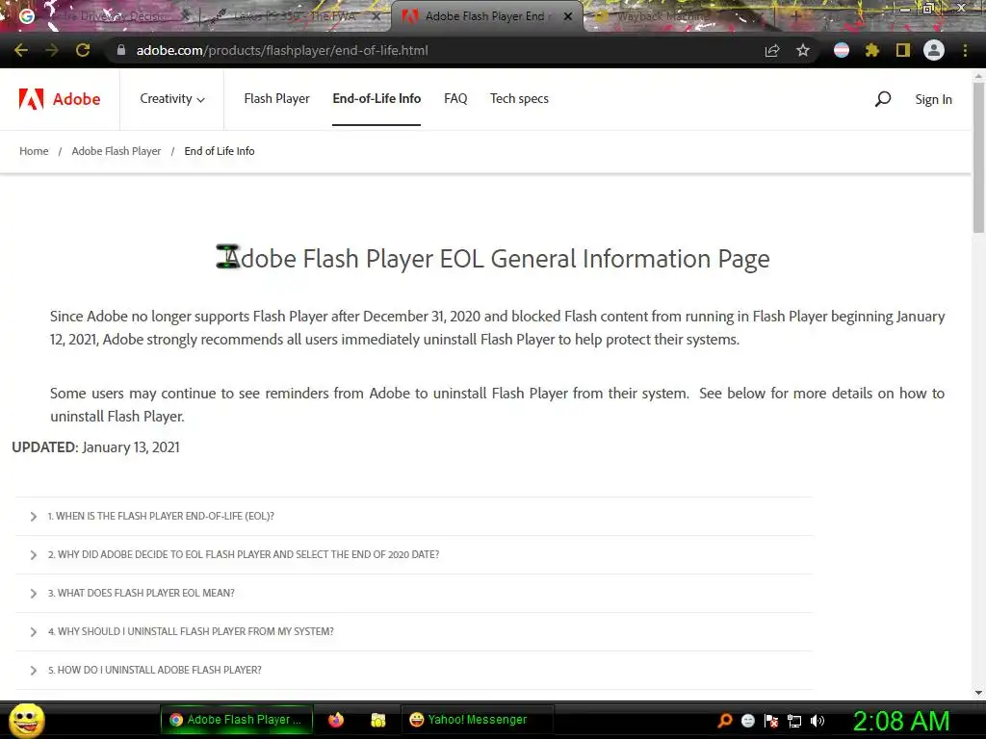The height and width of the screenshot is (739, 986).
Task: Click End of Life Info breadcrumb
Action: tap(220, 151)
